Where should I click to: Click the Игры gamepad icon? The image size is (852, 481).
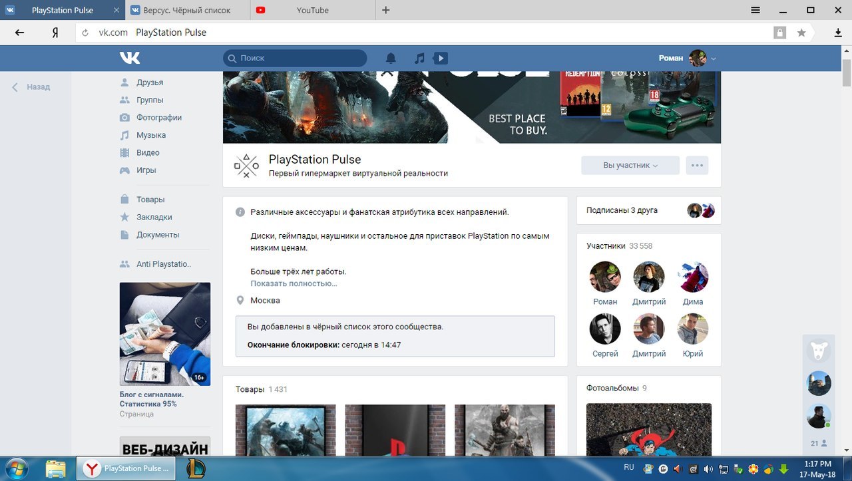(x=124, y=170)
